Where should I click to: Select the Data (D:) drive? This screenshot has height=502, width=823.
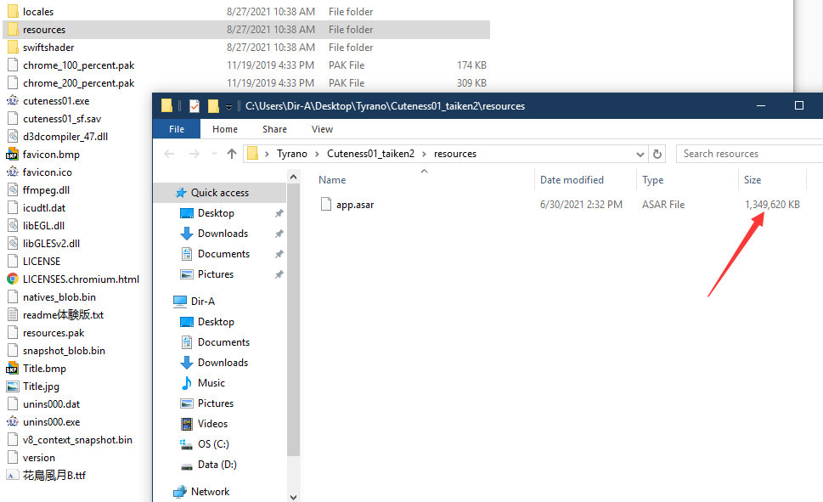[217, 465]
